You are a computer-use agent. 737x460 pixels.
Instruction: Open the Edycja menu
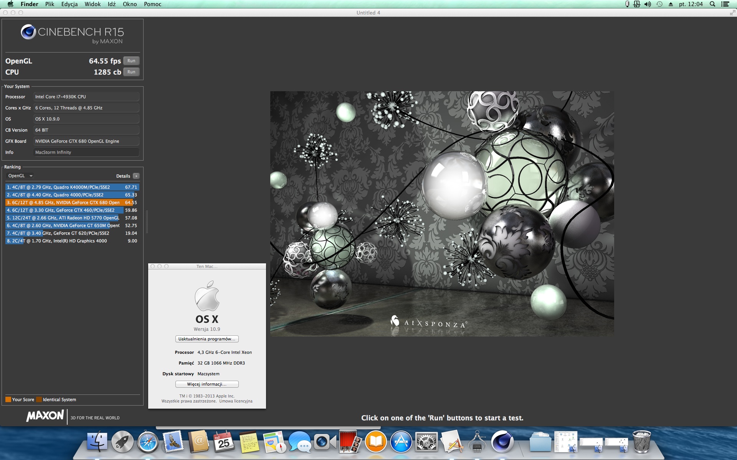(69, 4)
